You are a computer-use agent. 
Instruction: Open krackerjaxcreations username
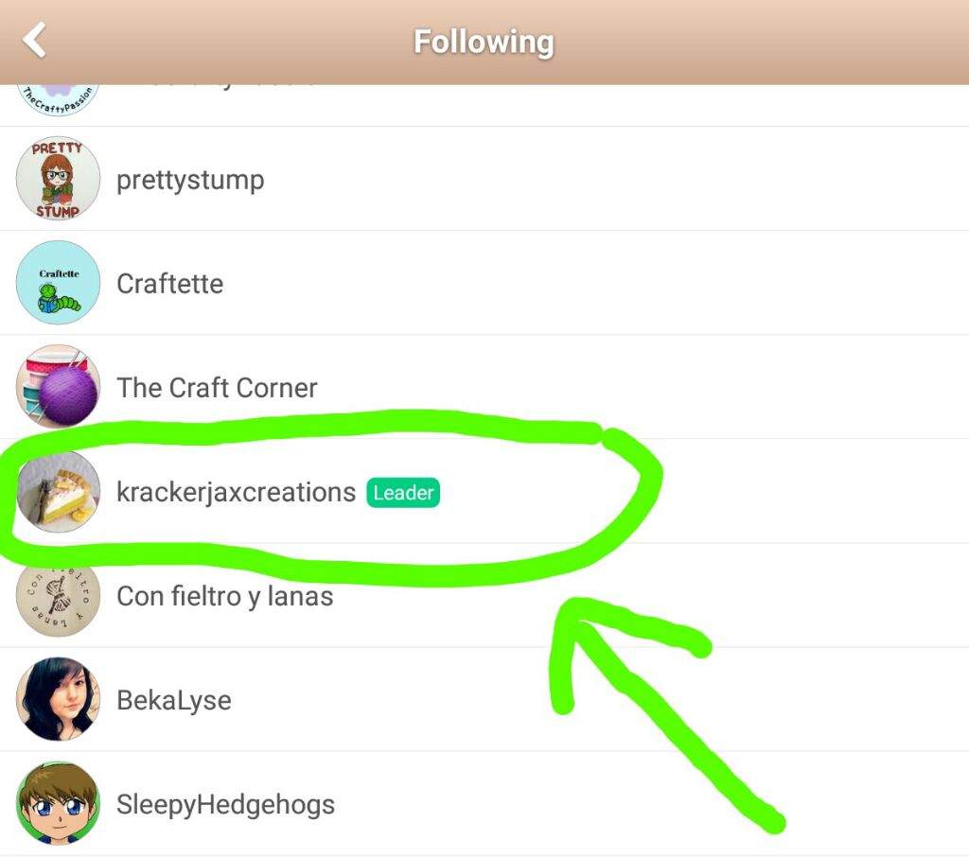(x=236, y=493)
